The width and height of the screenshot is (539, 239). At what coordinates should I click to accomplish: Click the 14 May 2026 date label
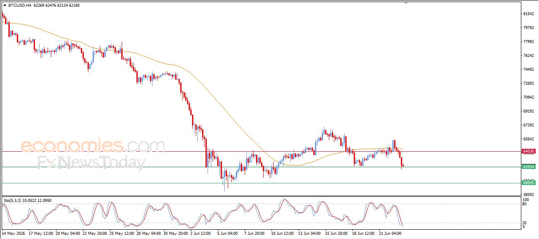13,233
